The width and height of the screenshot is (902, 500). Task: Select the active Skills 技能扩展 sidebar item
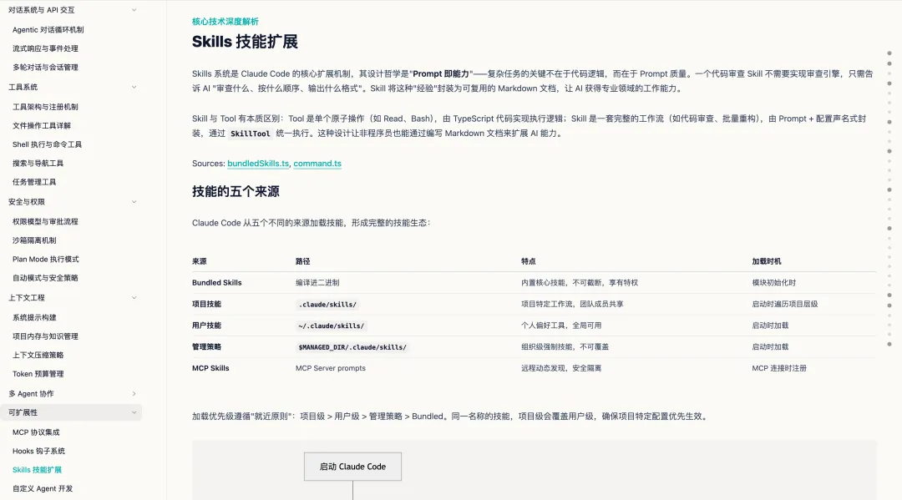(x=37, y=470)
